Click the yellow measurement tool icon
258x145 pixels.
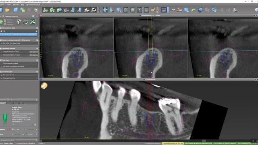[153, 10]
